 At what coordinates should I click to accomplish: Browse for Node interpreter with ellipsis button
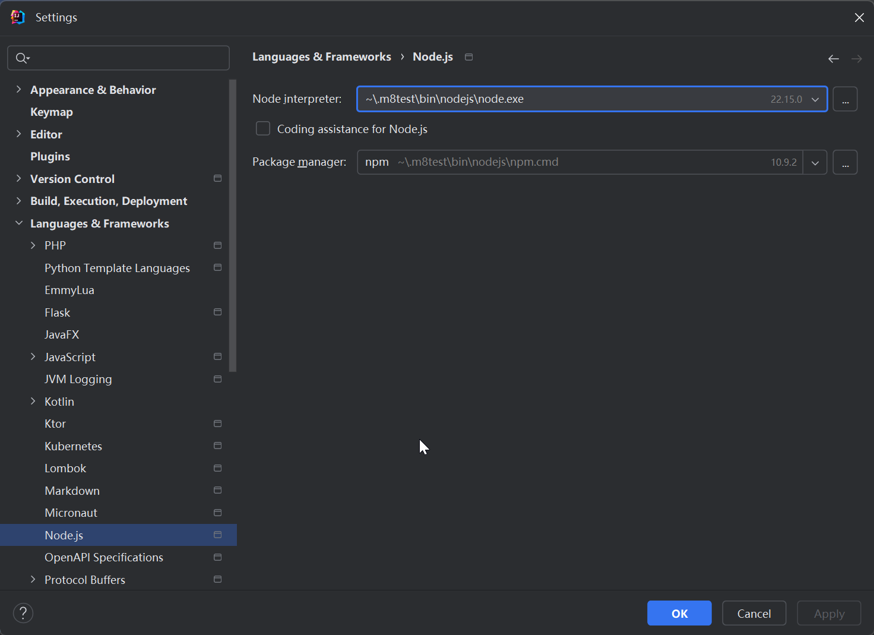coord(845,99)
